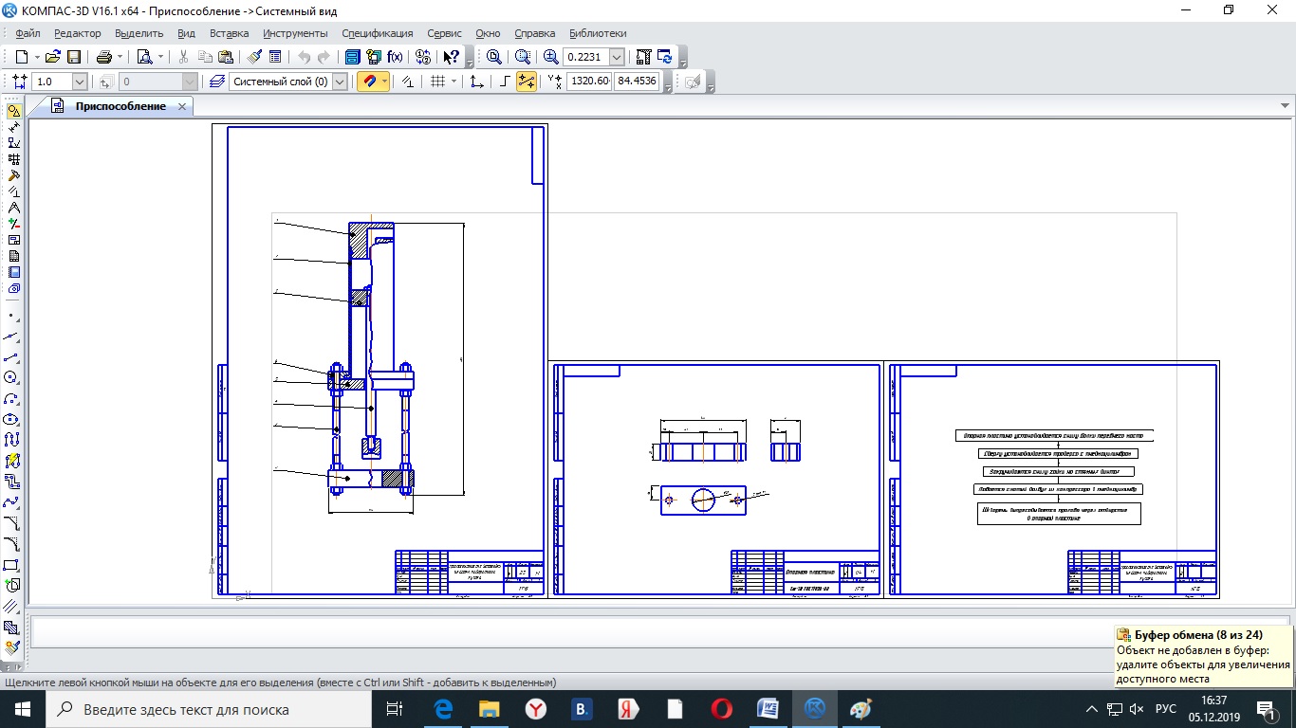Open the Системный слой (0) layer dropdown
Screen dimensions: 1296x728
click(x=340, y=82)
